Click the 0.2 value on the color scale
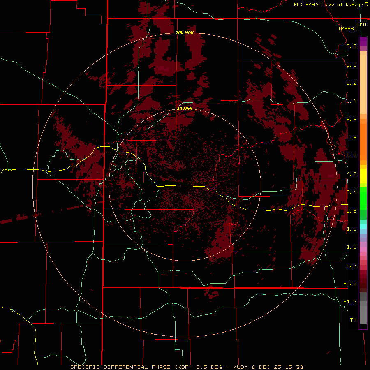This screenshot has width=370, height=370. (351, 265)
